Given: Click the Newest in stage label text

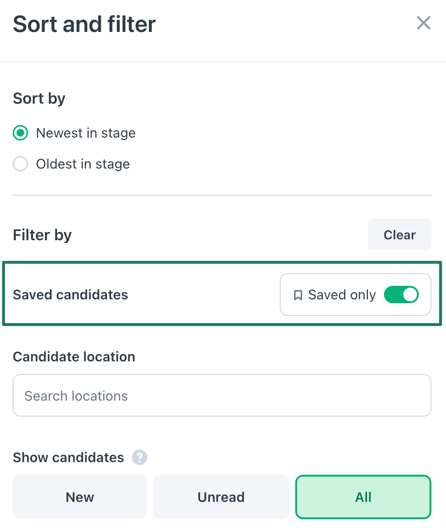Looking at the screenshot, I should [86, 133].
